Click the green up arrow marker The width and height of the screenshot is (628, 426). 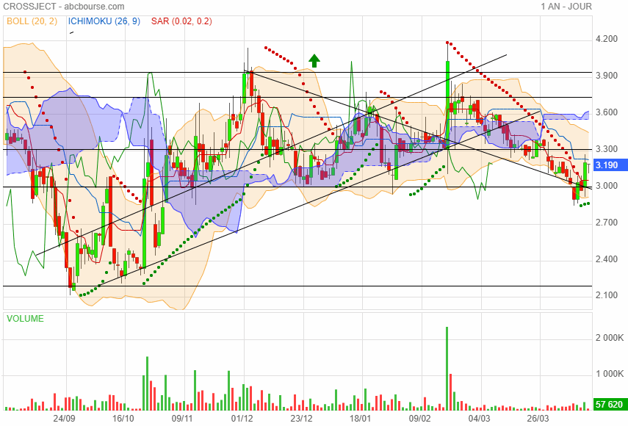(314, 61)
